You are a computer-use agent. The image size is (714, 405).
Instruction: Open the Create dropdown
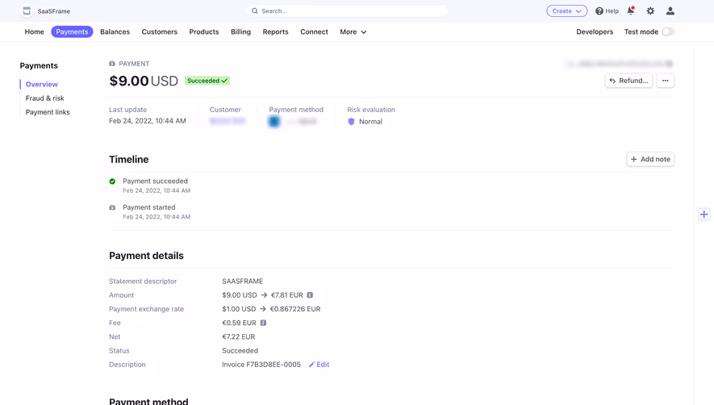point(567,11)
